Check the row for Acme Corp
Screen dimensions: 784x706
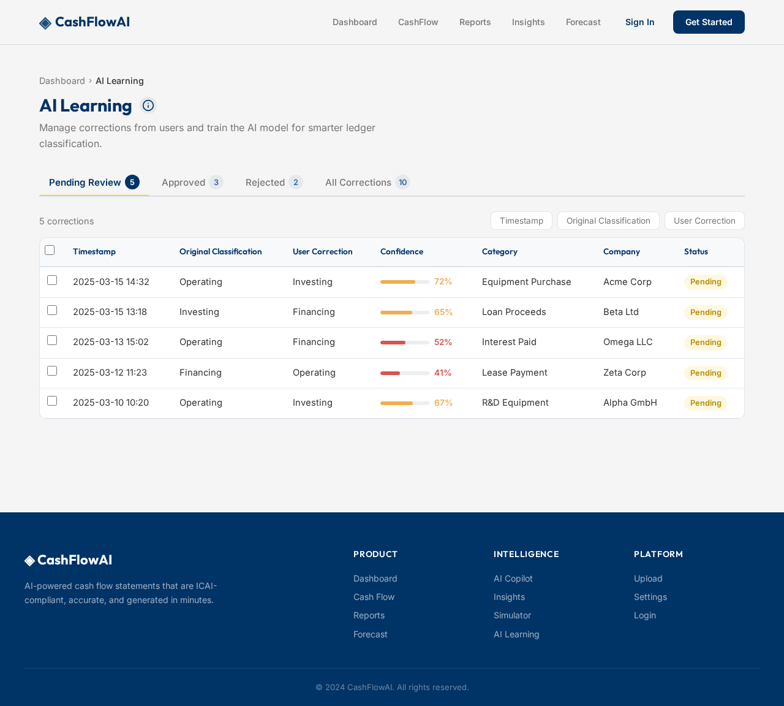[x=52, y=280]
